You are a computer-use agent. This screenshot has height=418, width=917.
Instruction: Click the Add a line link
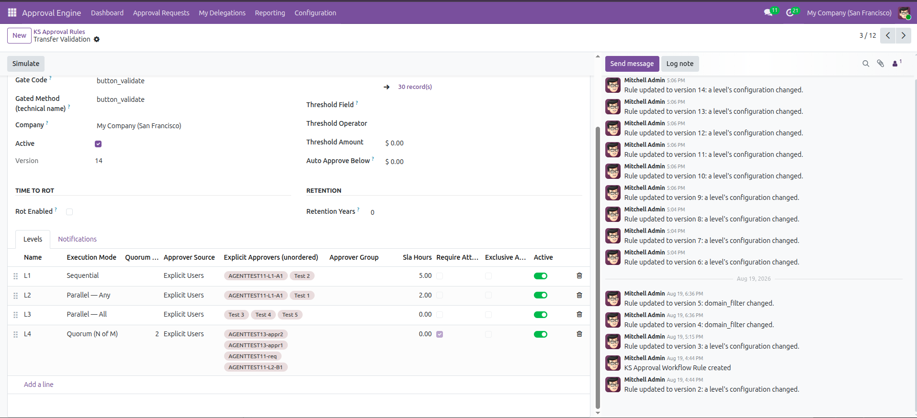click(39, 385)
